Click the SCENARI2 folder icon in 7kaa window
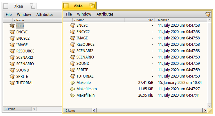The width and height of the screenshot is (215, 116). point(12,58)
